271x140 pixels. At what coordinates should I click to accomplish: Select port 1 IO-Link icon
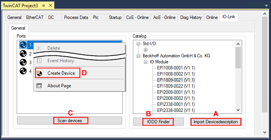click(x=23, y=45)
